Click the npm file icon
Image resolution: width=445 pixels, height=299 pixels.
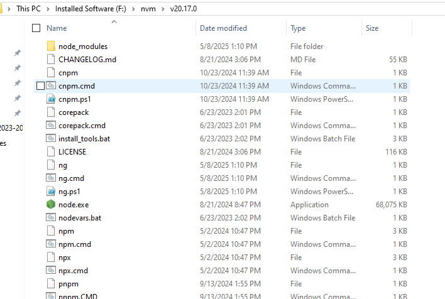click(51, 231)
